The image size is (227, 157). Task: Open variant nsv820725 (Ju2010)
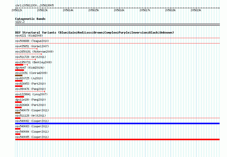[29, 78]
